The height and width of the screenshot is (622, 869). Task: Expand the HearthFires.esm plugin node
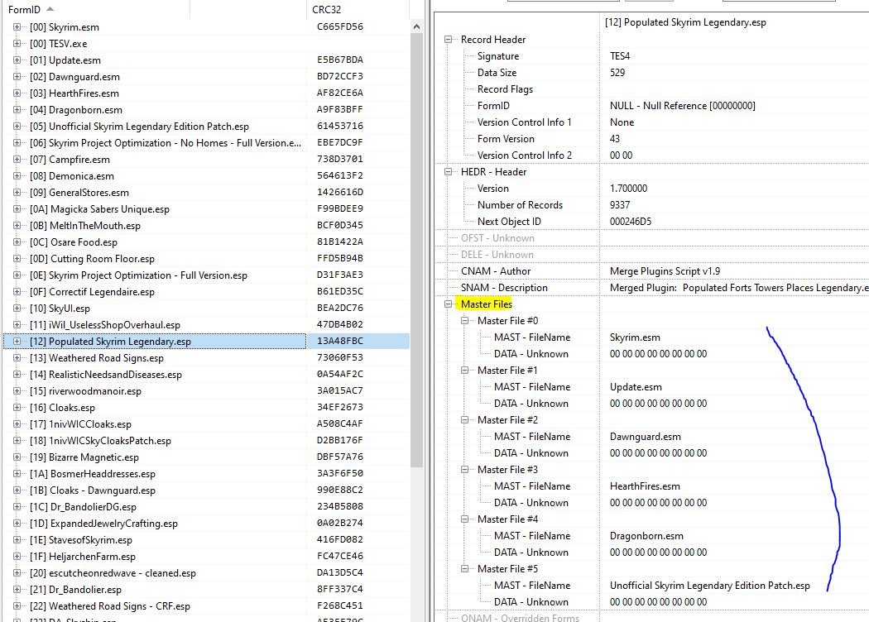(17, 93)
